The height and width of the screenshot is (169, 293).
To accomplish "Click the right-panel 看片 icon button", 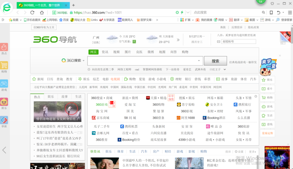I will click(267, 89).
